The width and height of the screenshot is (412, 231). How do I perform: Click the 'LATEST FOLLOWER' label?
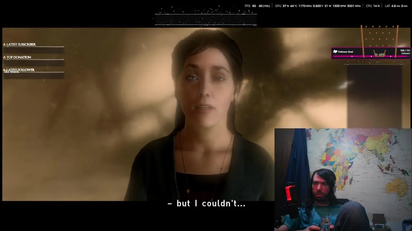(x=20, y=70)
